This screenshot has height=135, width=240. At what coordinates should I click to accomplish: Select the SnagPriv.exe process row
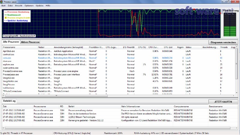tap(118, 85)
